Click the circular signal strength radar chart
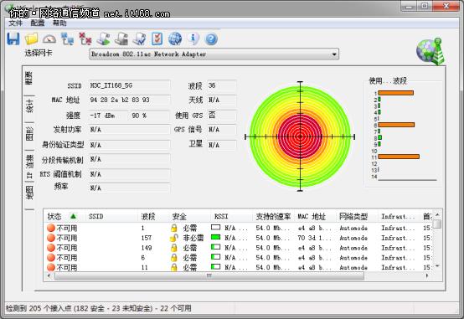This screenshot has width=464, height=319. click(x=300, y=136)
